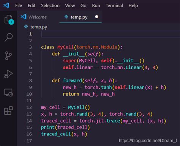This screenshot has width=180, height=146.
Task: Open the Extensions view icon
Action: [8, 110]
